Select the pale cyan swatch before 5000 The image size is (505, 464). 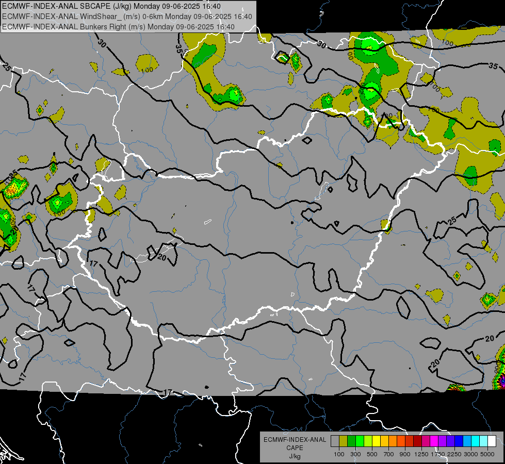click(x=483, y=441)
